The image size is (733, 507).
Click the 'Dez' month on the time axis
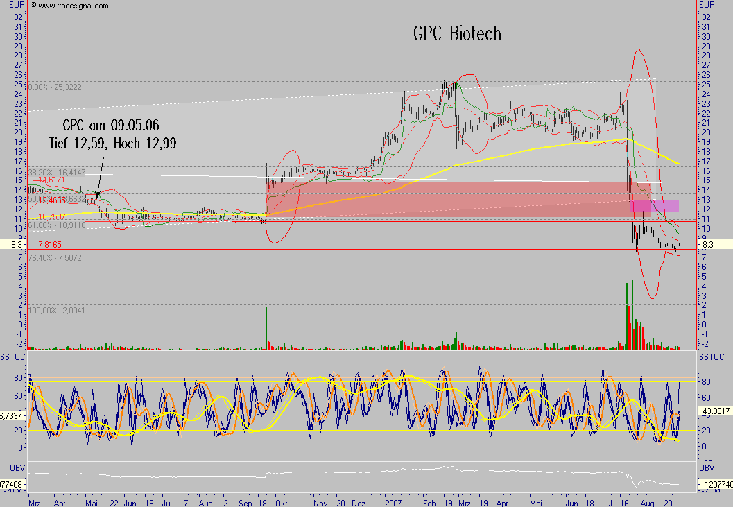point(359,503)
